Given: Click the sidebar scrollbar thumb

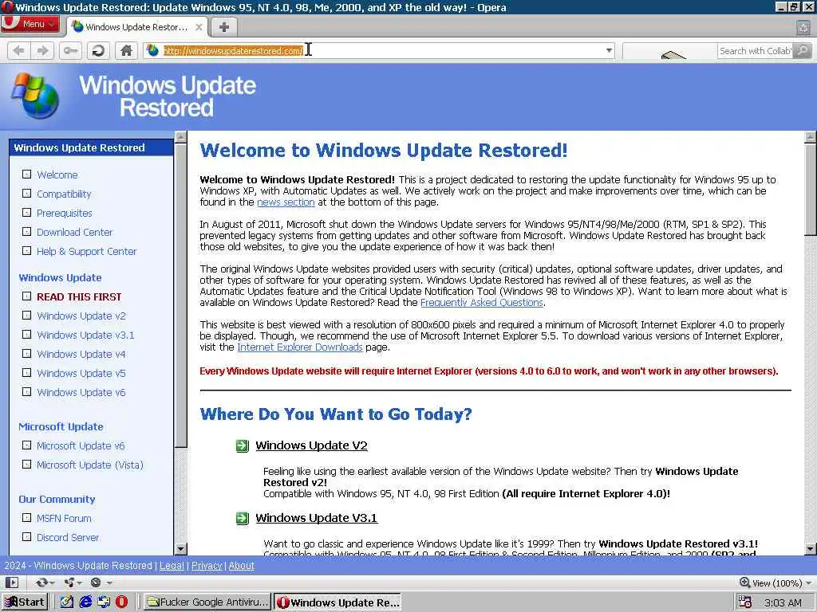Looking at the screenshot, I should [181, 295].
